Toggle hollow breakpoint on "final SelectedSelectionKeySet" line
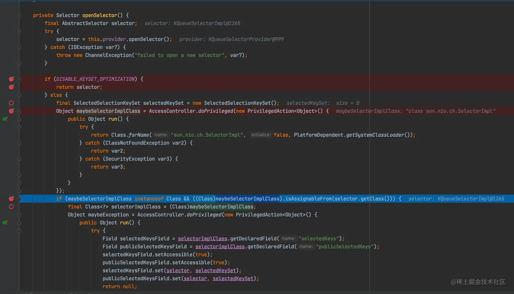514x294 pixels. click(11, 103)
